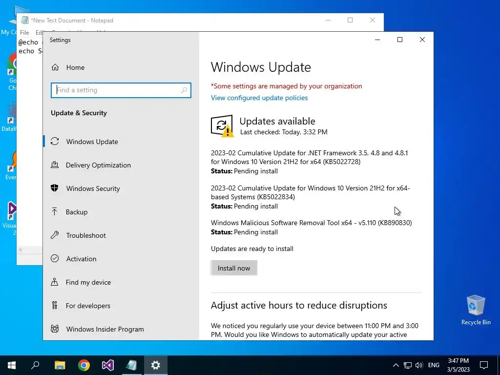Image resolution: width=500 pixels, height=375 pixels.
Task: Click the search magnifier in Find a setting
Action: point(184,90)
